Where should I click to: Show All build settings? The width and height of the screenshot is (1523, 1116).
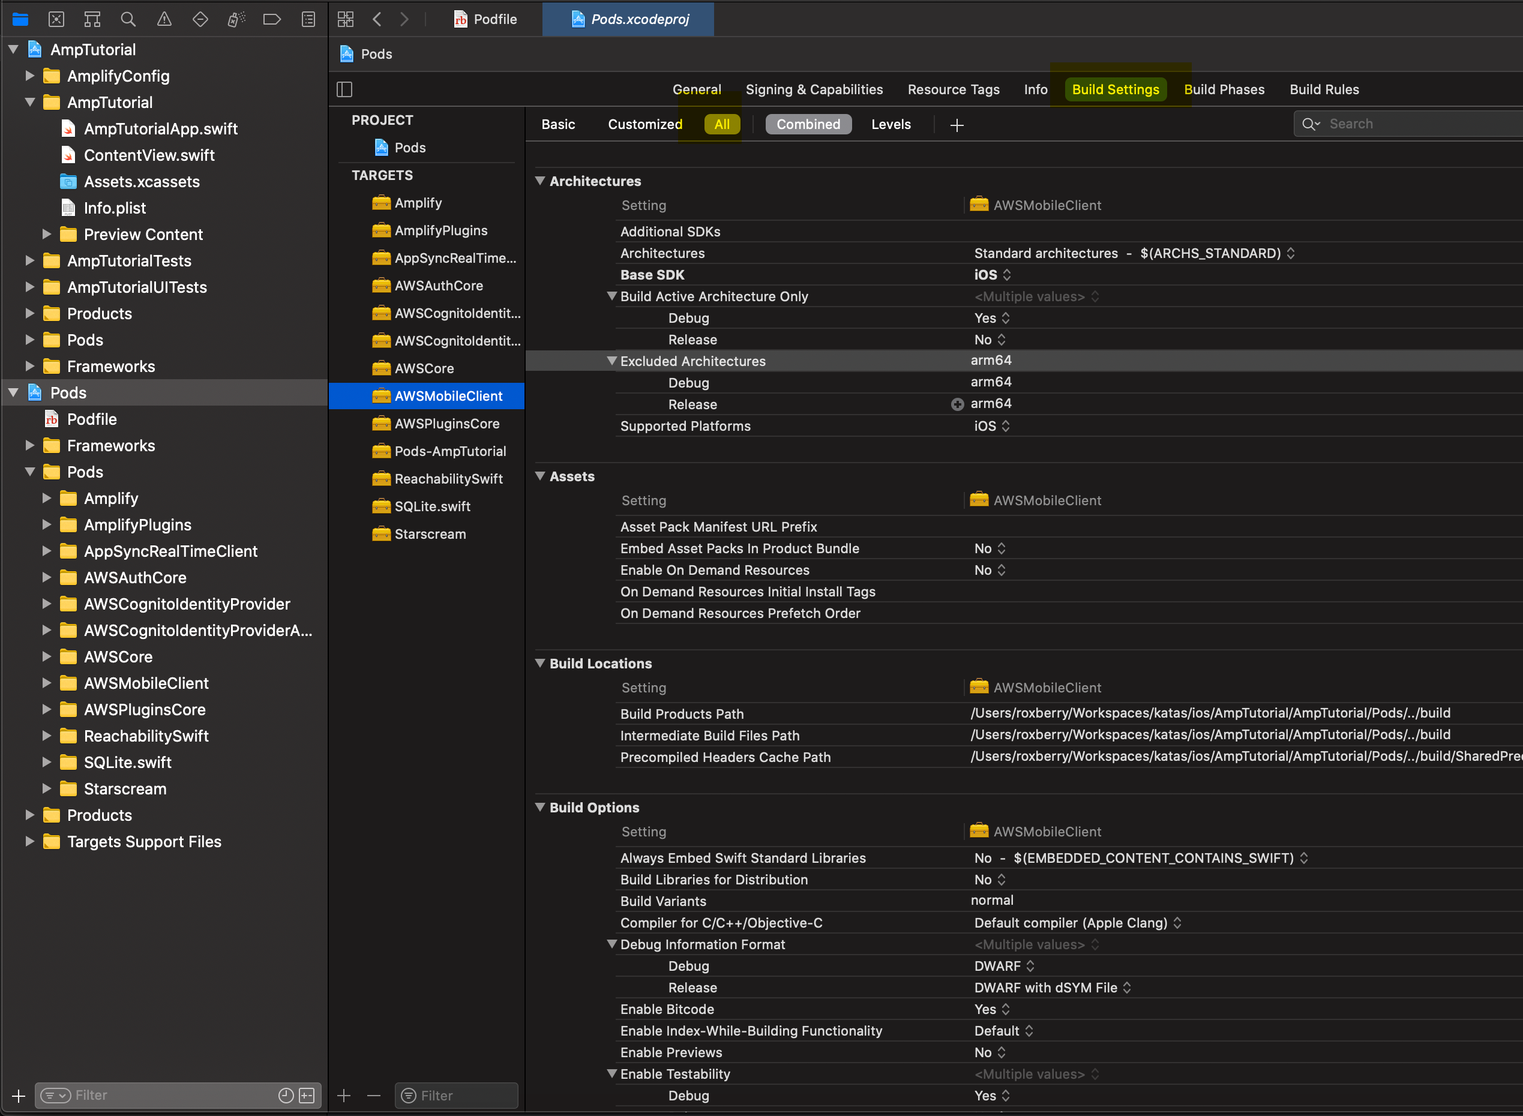pos(722,124)
